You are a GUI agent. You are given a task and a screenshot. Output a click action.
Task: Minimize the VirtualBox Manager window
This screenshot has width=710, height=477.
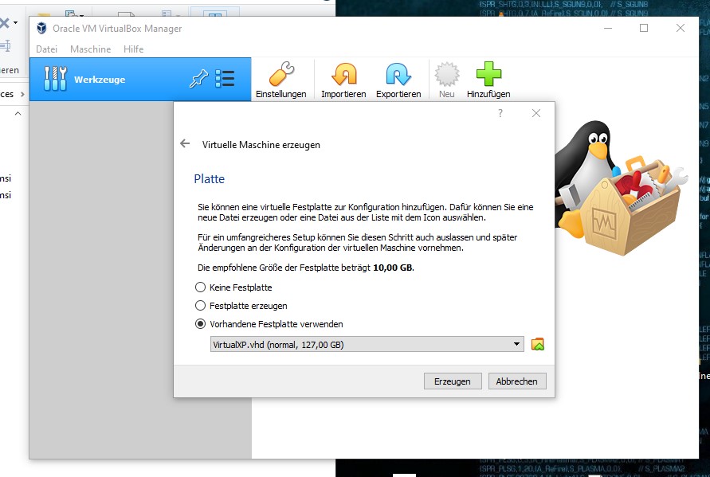608,28
